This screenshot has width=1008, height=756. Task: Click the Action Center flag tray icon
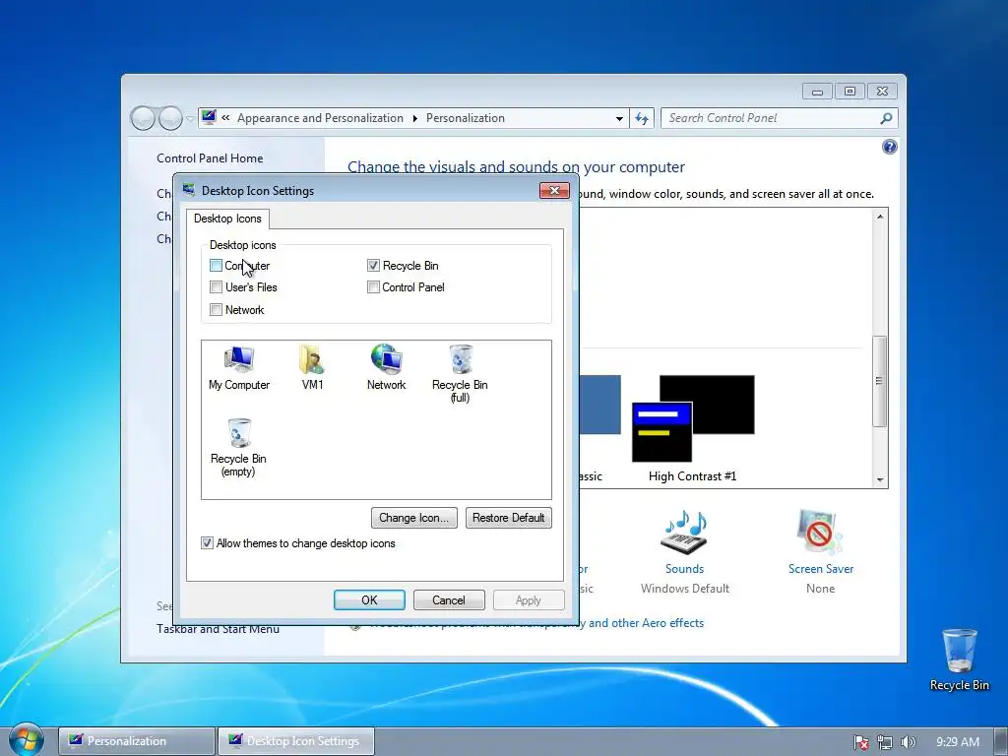tap(860, 742)
